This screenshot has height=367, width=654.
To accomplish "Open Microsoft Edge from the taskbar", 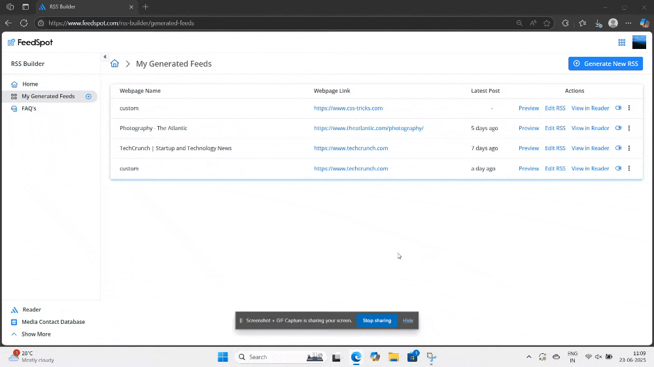I will (x=356, y=357).
